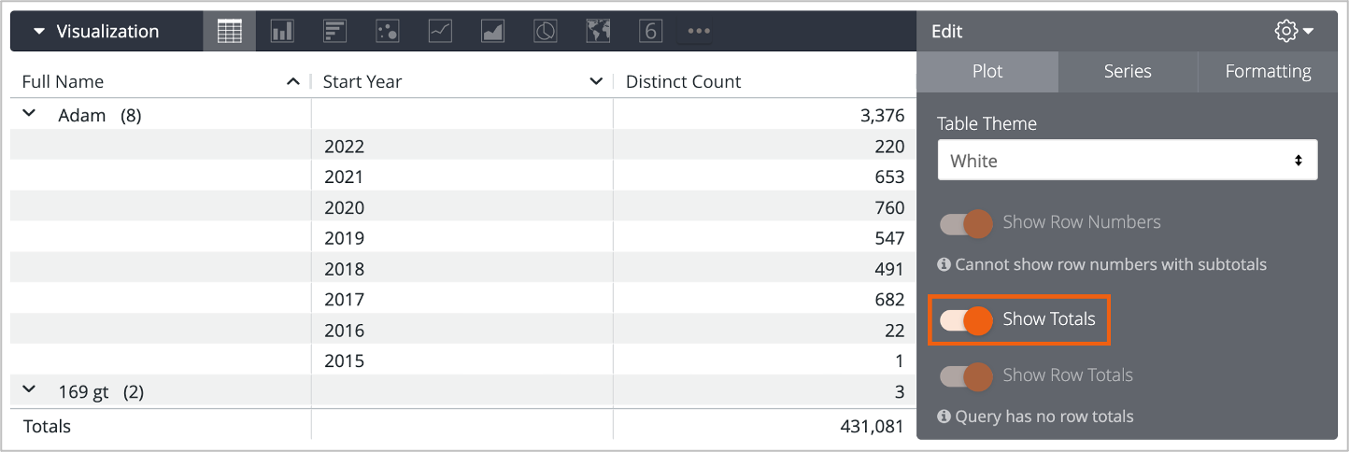Sort by Distinct Count column header
This screenshot has width=1349, height=452.
(683, 82)
